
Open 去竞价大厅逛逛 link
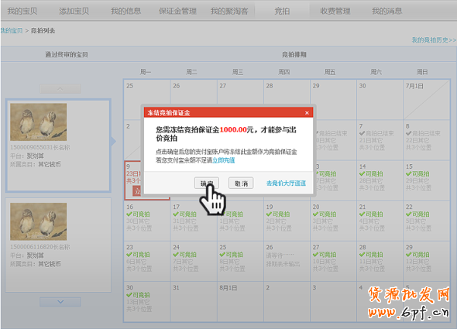point(286,183)
